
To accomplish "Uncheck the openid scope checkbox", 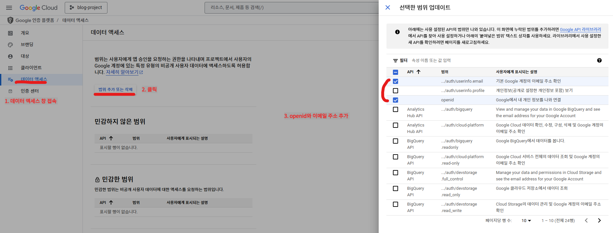I will (x=396, y=100).
